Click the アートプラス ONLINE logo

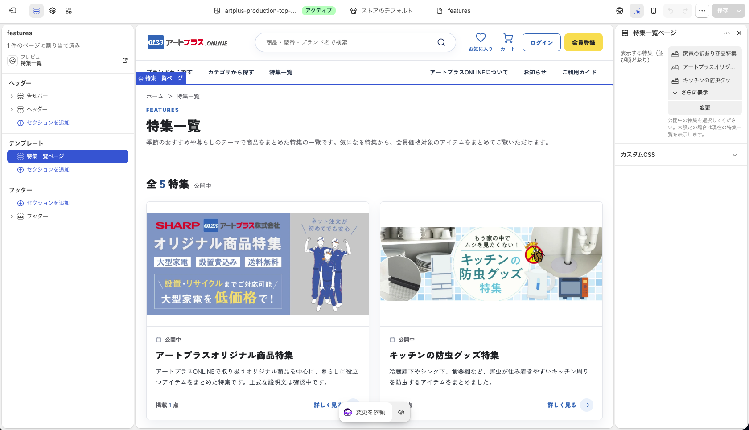tap(188, 42)
